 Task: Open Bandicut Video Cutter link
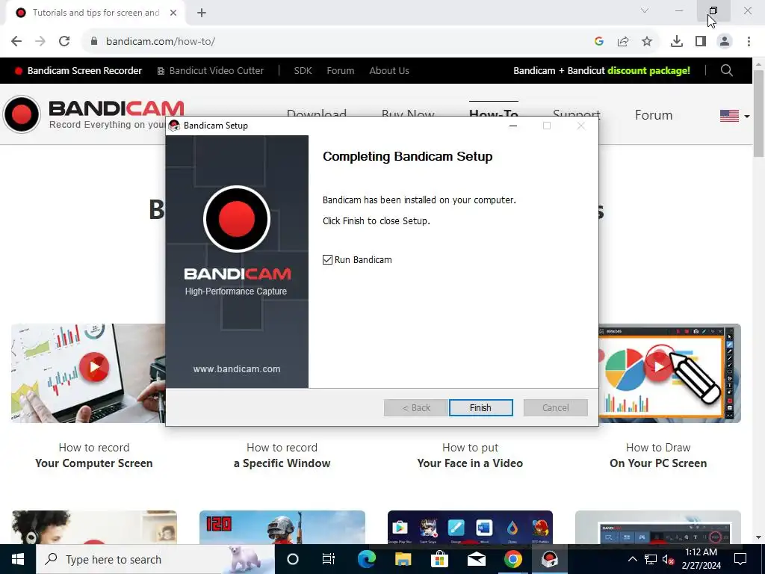(210, 71)
